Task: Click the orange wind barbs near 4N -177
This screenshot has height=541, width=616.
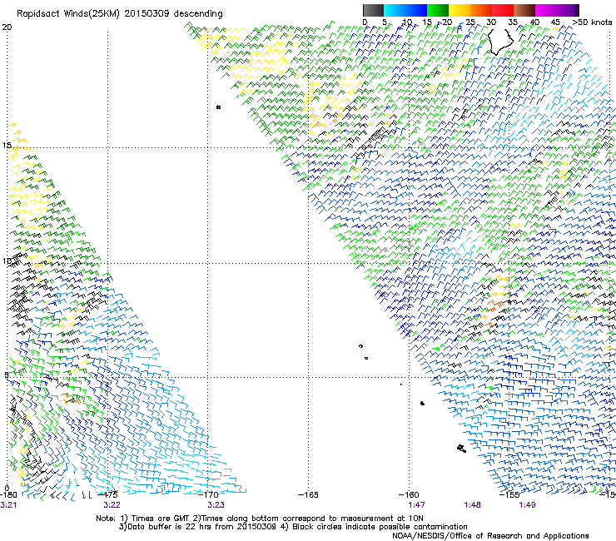Action: tap(71, 399)
